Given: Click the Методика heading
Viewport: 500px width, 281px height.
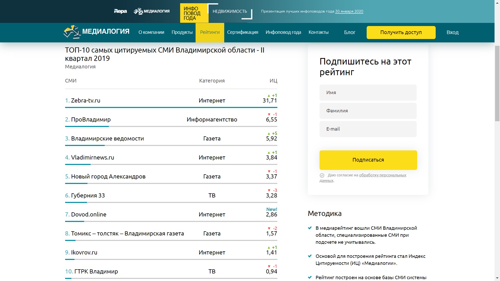Looking at the screenshot, I should pos(324,214).
